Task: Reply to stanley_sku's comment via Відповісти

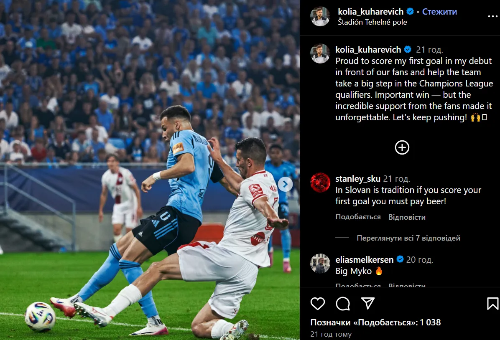Action: (x=407, y=217)
